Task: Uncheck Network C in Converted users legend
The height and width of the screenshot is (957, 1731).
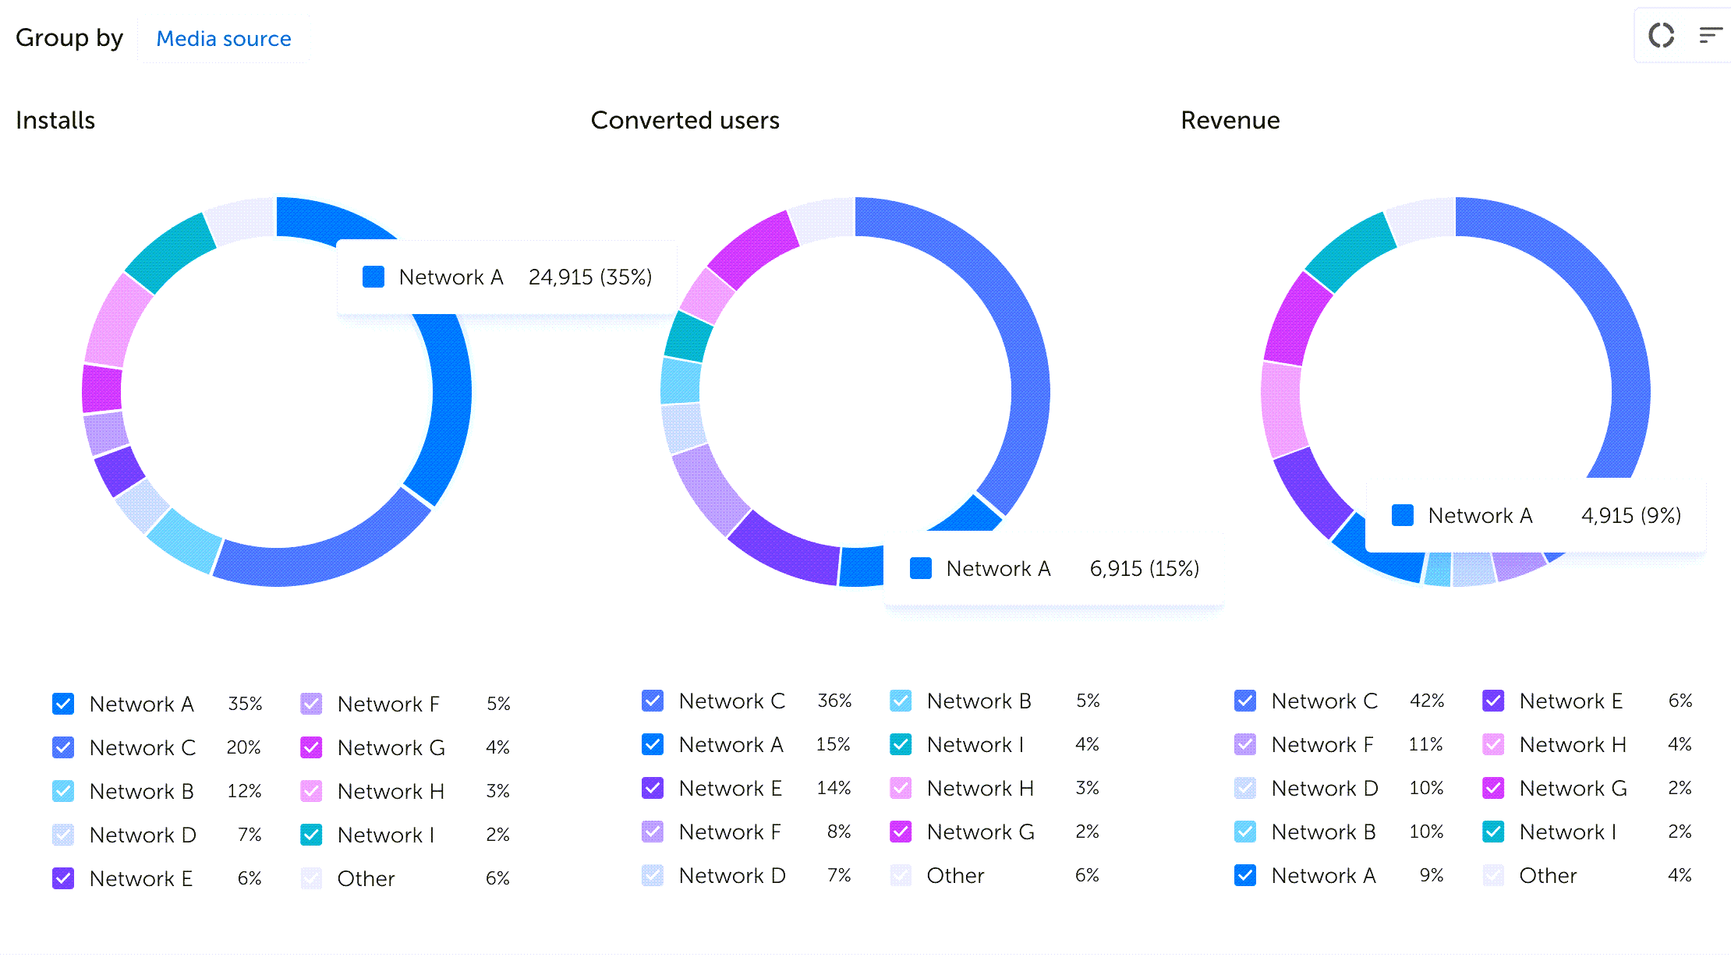Action: click(653, 701)
